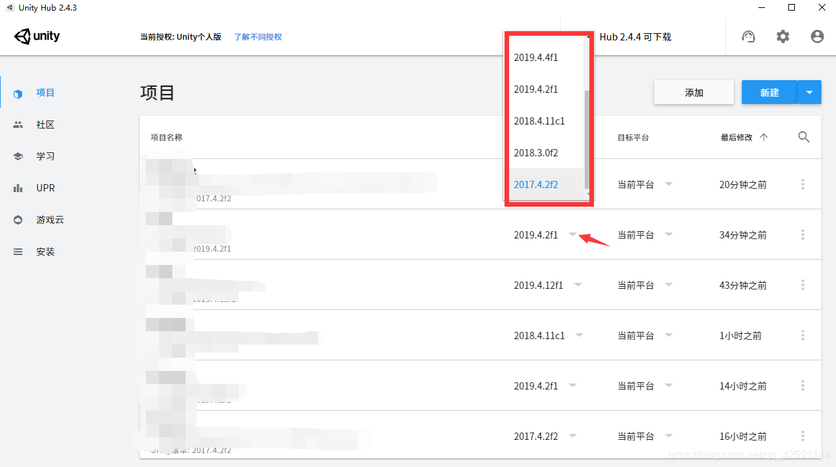Click the search icon in project list

pyautogui.click(x=804, y=137)
